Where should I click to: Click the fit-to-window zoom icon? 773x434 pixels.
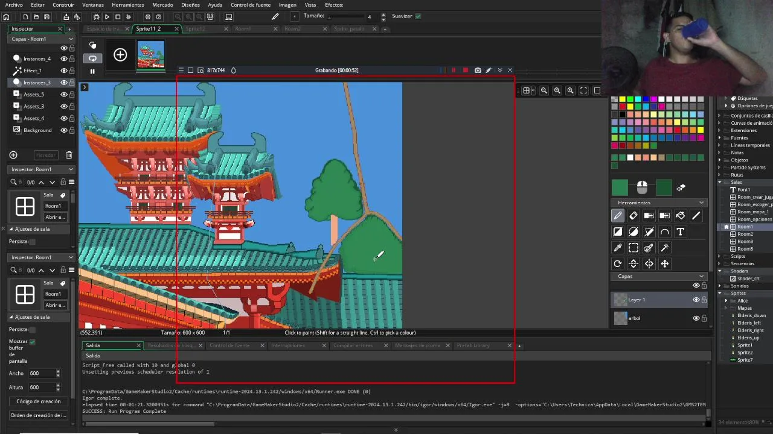pyautogui.click(x=583, y=90)
